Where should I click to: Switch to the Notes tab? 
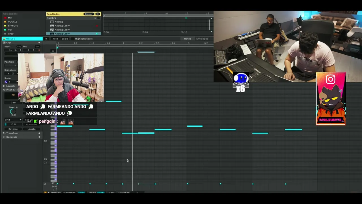click(188, 39)
